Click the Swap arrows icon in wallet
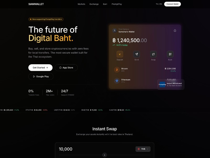 (x=153, y=54)
